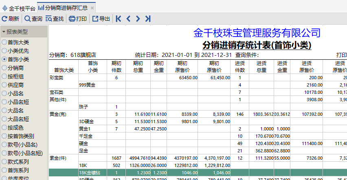Click the 金千枝平台 logo icon
Screen dimensions: 347x180
(4, 9)
